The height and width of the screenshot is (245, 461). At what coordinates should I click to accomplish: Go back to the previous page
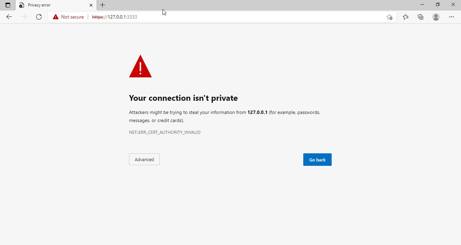pyautogui.click(x=9, y=17)
